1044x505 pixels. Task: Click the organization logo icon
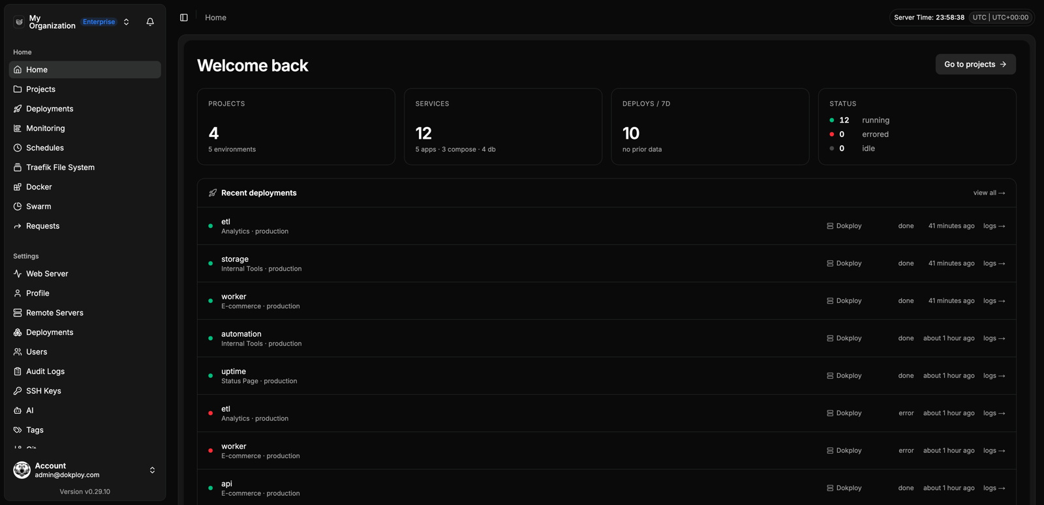20,22
